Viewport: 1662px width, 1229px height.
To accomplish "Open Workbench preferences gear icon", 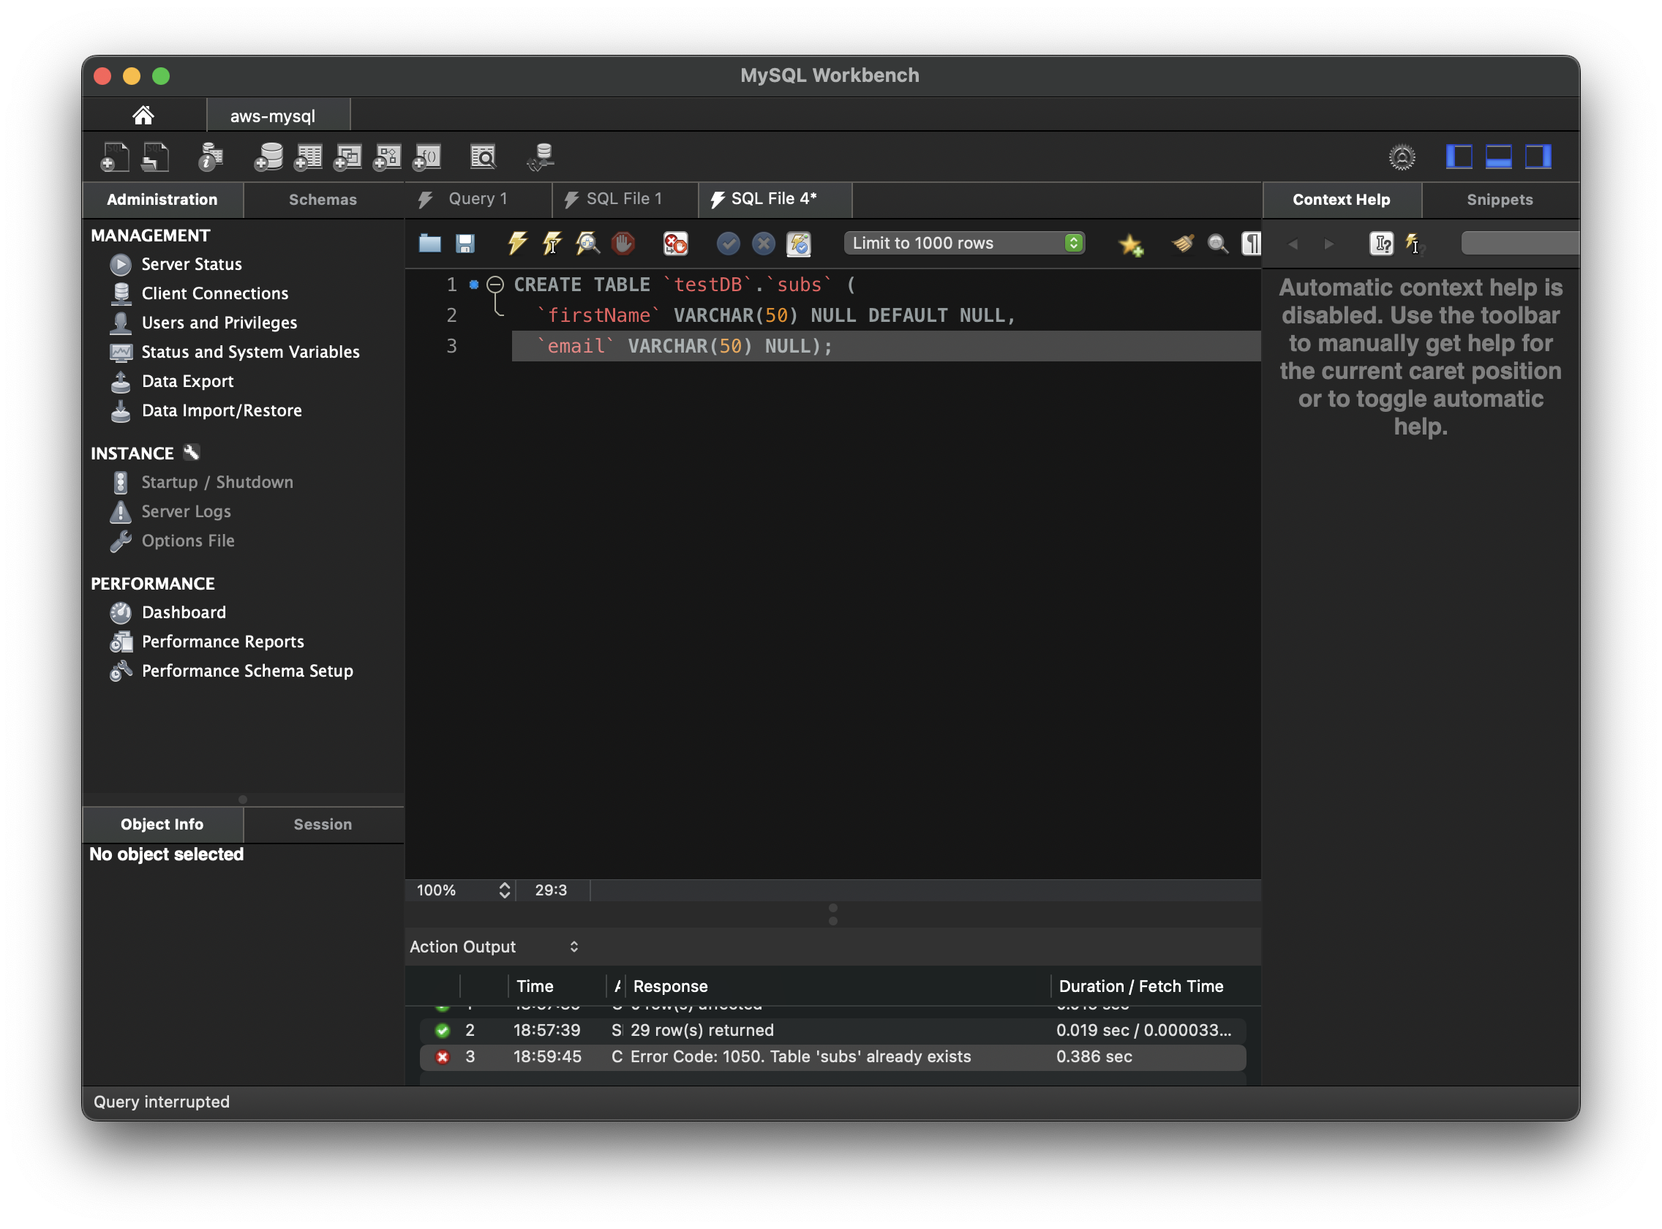I will pos(1402,157).
